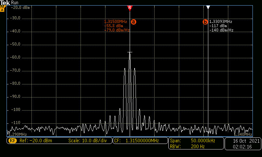Click the -40.0 axis label
The height and width of the screenshot is (157, 262).
pos(15,31)
